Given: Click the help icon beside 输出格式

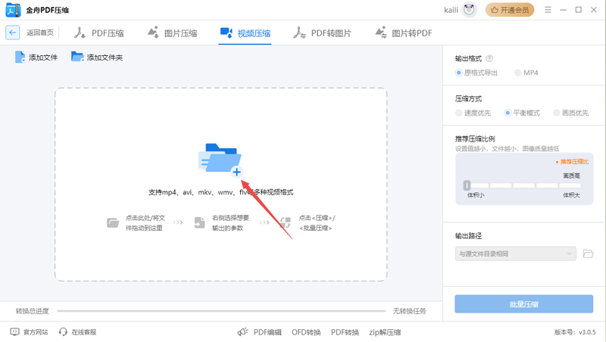Looking at the screenshot, I should pyautogui.click(x=489, y=59).
